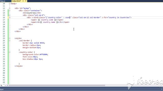Switch to the App.js tab
The image size is (163, 91).
(3, 1)
